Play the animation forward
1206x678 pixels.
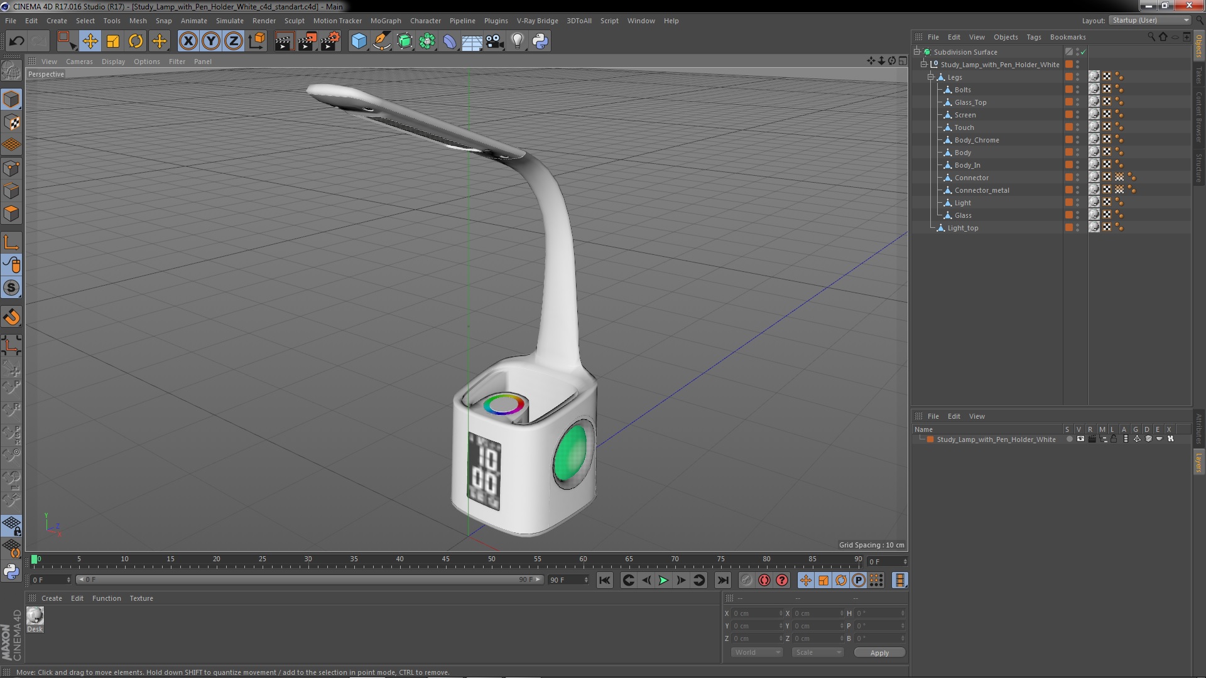[x=663, y=581]
